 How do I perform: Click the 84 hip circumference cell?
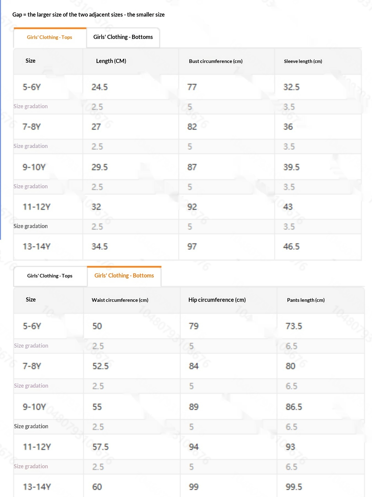pyautogui.click(x=194, y=366)
